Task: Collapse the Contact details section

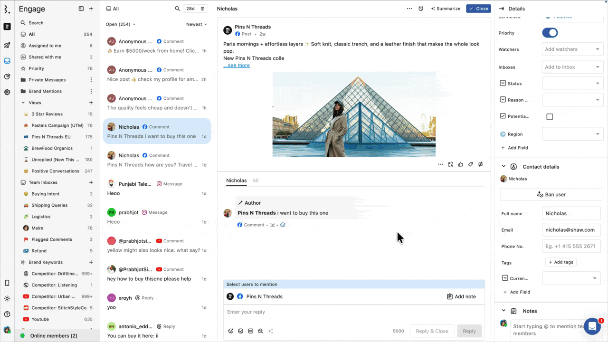Action: point(503,167)
